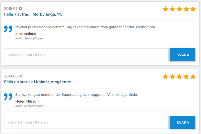Click third star of Mörbylånga review rating
The width and height of the screenshot is (201, 134).
(x=179, y=9)
